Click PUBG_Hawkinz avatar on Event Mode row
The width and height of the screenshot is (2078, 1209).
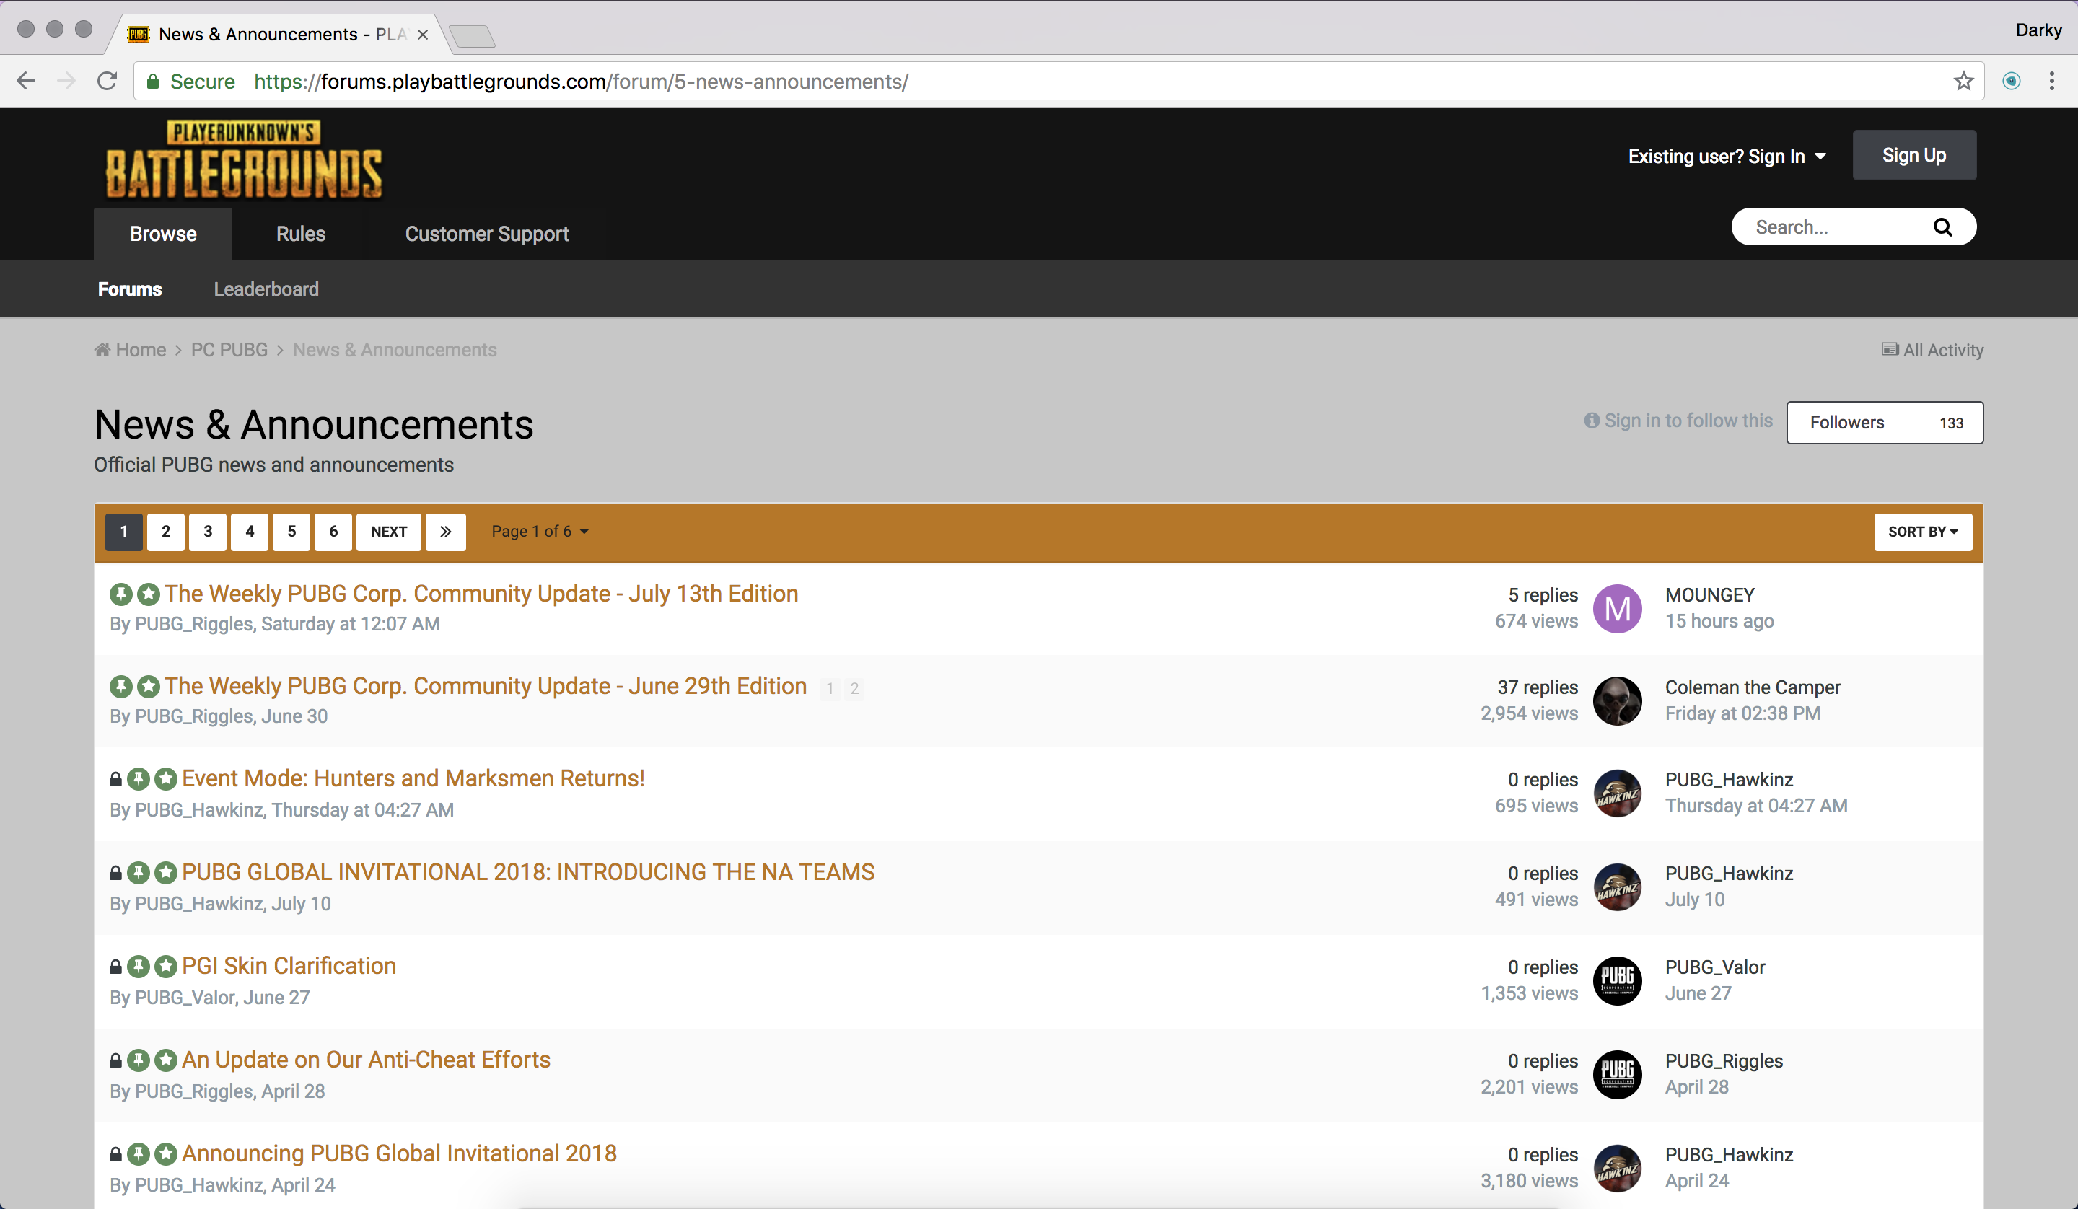coord(1617,793)
